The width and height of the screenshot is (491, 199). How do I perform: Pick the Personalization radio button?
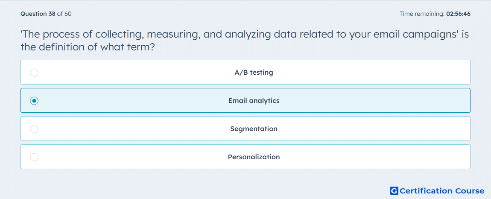click(34, 157)
